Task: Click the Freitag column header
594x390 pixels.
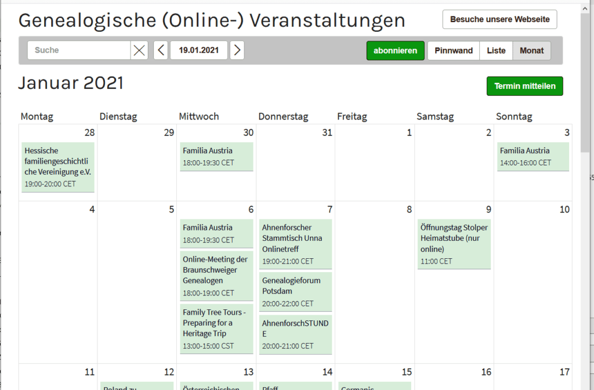Action: click(x=352, y=116)
